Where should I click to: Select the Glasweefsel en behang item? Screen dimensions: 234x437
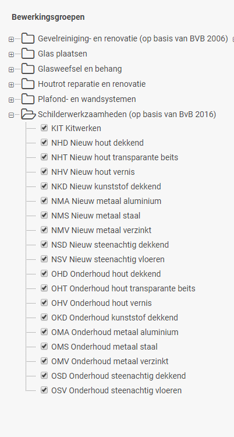click(x=80, y=69)
